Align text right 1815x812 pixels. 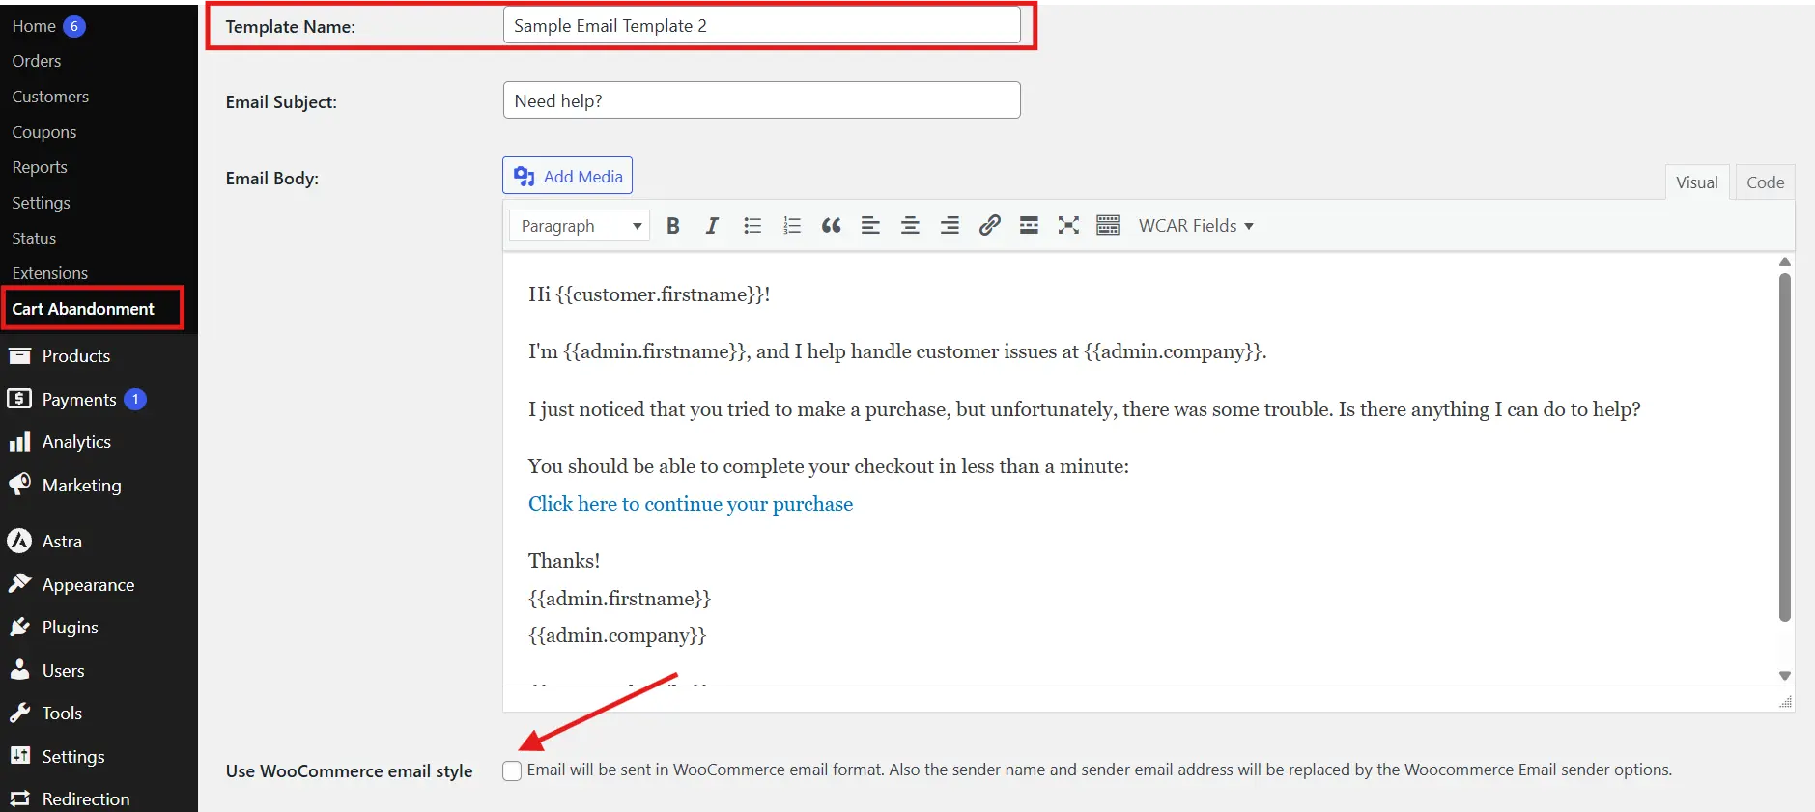pos(950,226)
